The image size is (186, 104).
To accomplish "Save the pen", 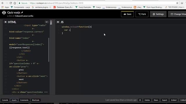I will [x=127, y=14].
